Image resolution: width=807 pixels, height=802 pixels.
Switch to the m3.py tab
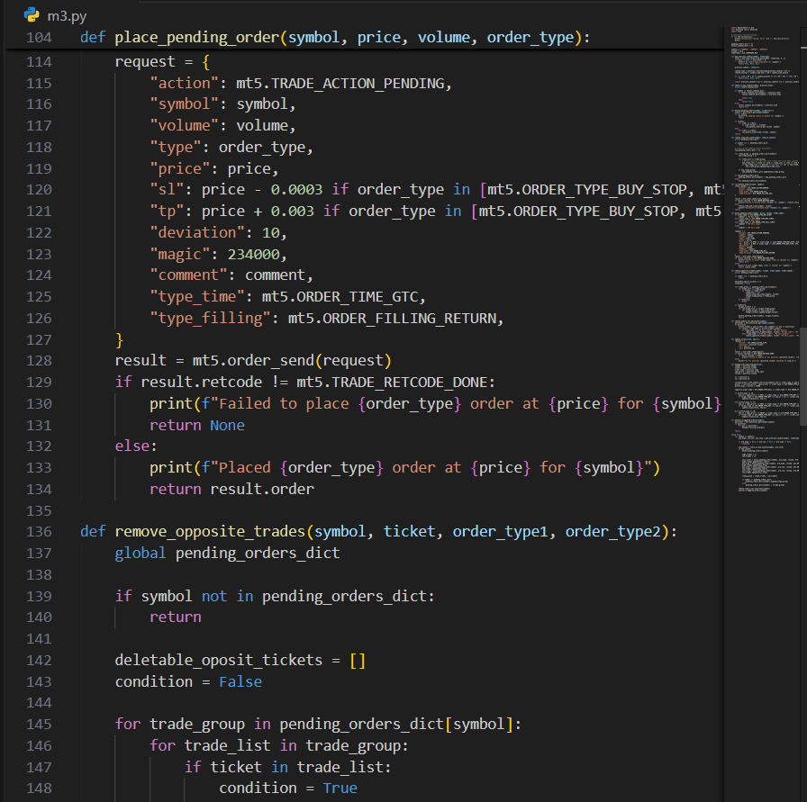(66, 14)
